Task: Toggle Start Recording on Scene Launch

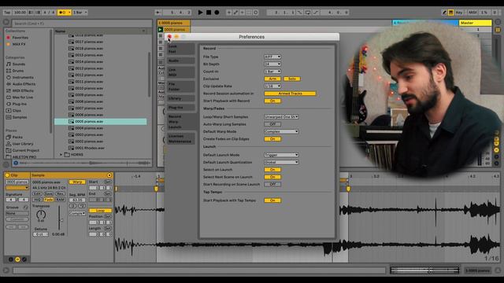Action: (272, 185)
